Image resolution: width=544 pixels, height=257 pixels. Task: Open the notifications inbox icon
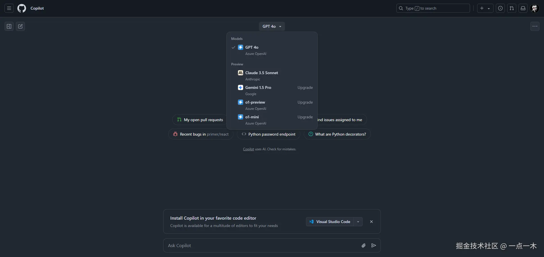click(x=523, y=8)
